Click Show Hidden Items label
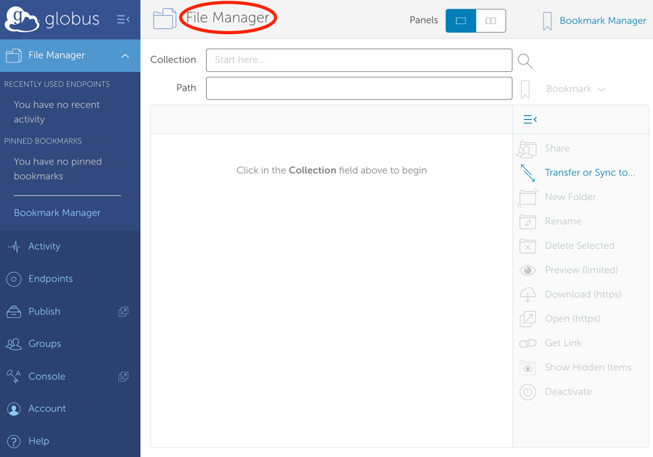This screenshot has width=653, height=457. pos(588,368)
